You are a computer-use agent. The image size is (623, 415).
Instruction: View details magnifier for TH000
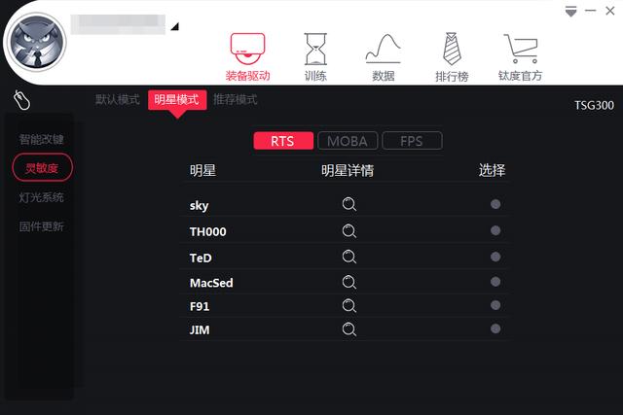coord(349,231)
